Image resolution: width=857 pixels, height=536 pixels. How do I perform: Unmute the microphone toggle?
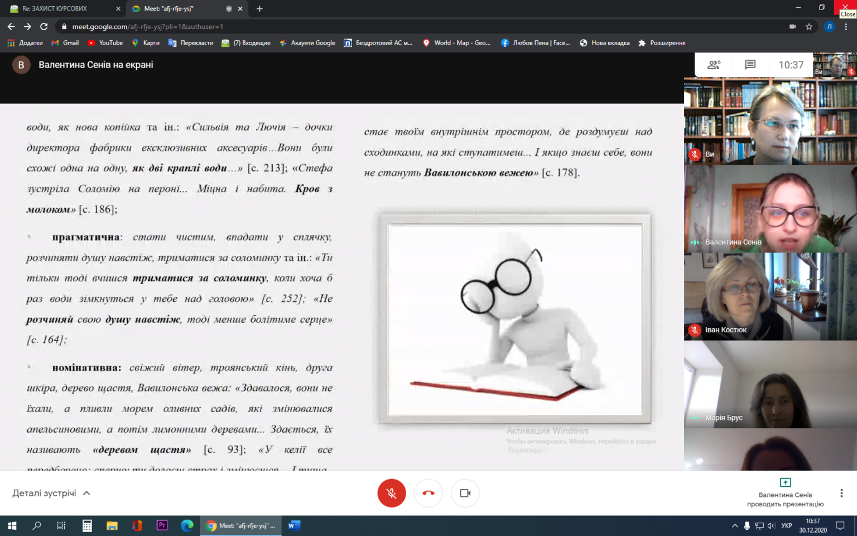point(392,493)
